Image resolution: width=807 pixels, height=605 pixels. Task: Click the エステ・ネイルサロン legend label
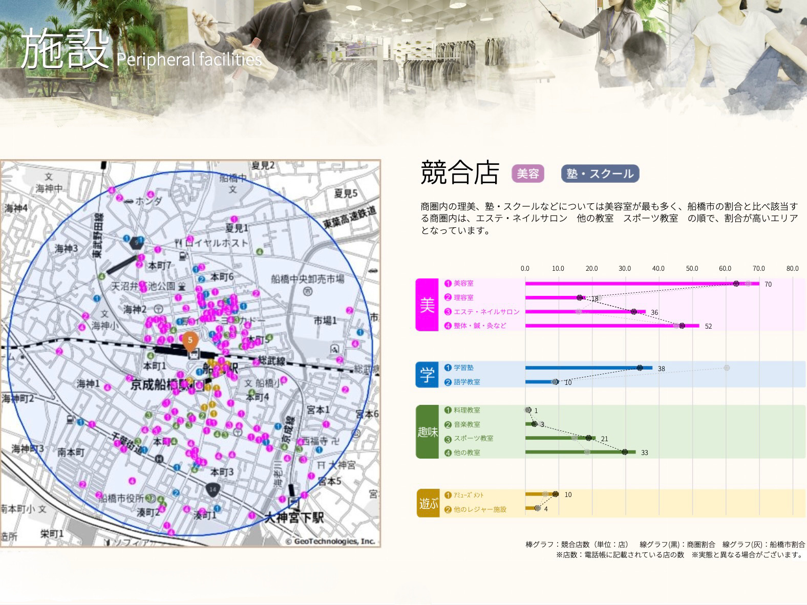[485, 312]
